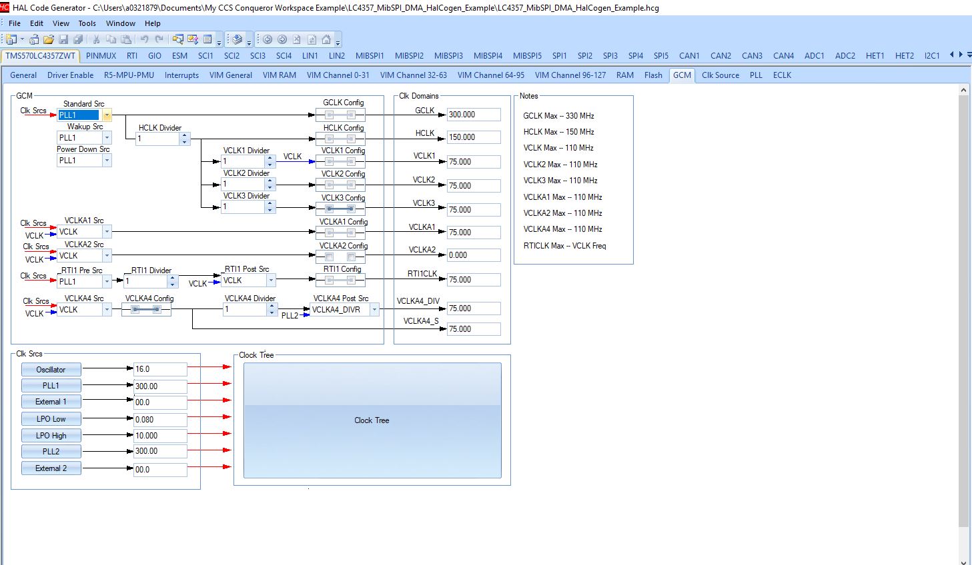Click the window-with-pencil toolbar icon

[x=193, y=39]
